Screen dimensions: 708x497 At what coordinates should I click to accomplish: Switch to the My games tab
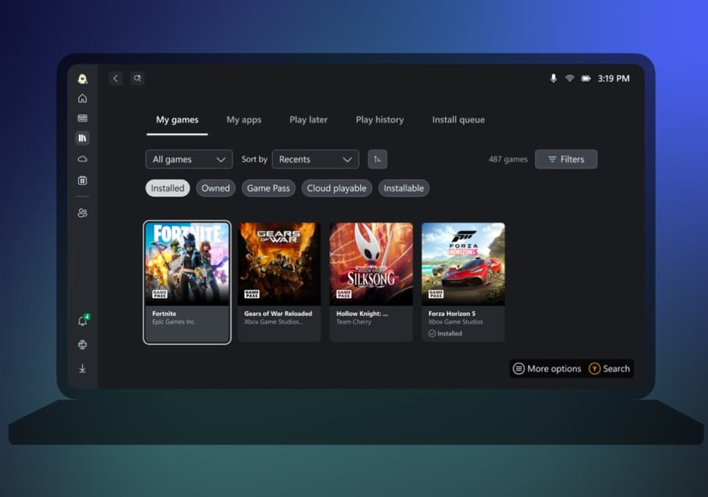tap(177, 120)
